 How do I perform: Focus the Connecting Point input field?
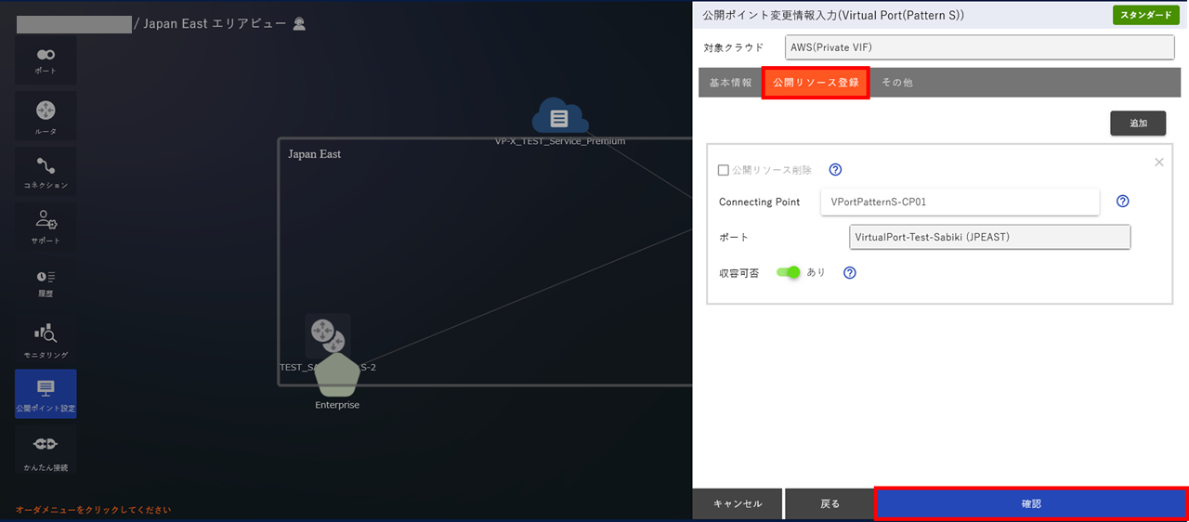pos(960,202)
